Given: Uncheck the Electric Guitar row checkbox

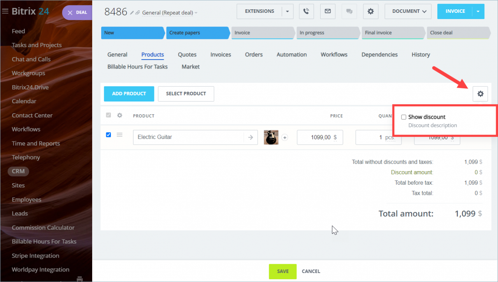Looking at the screenshot, I should (x=109, y=135).
